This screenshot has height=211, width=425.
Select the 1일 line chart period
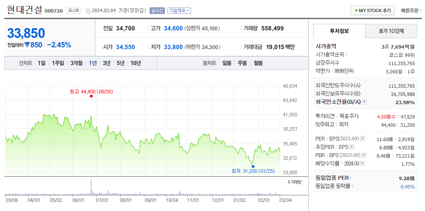(x=41, y=63)
